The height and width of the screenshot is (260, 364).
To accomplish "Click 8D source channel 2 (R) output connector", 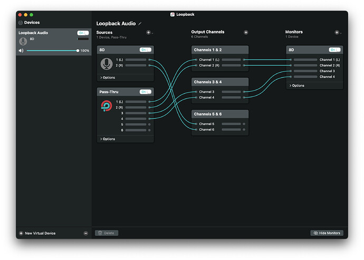I will pos(149,65).
